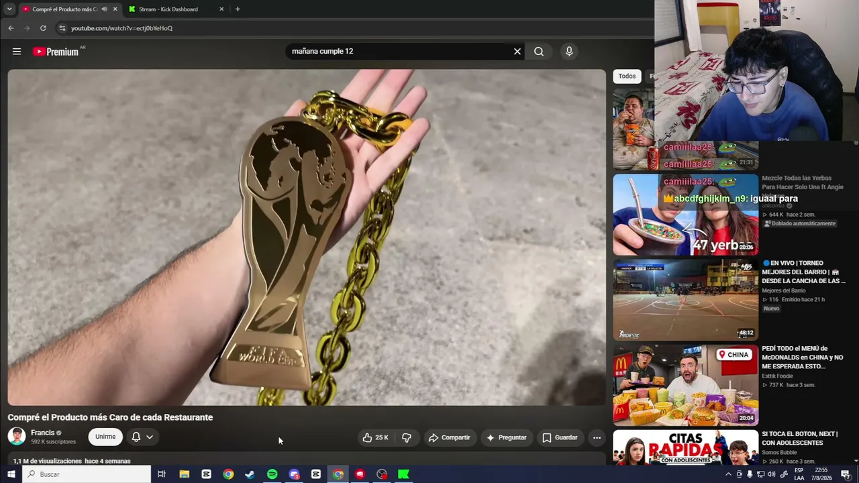Open site information icon in address bar
This screenshot has width=859, height=483.
[62, 28]
